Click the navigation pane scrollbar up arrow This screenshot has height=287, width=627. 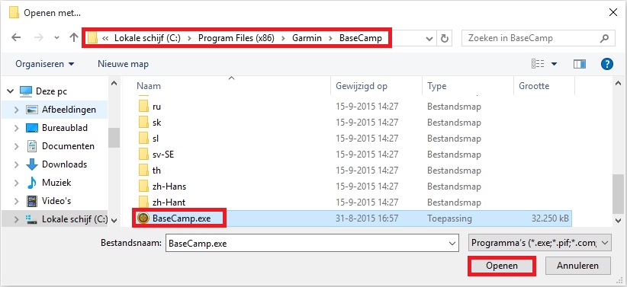[114, 84]
